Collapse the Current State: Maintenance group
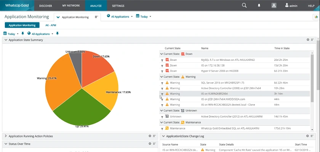The width and height of the screenshot is (320, 152). (x=162, y=122)
